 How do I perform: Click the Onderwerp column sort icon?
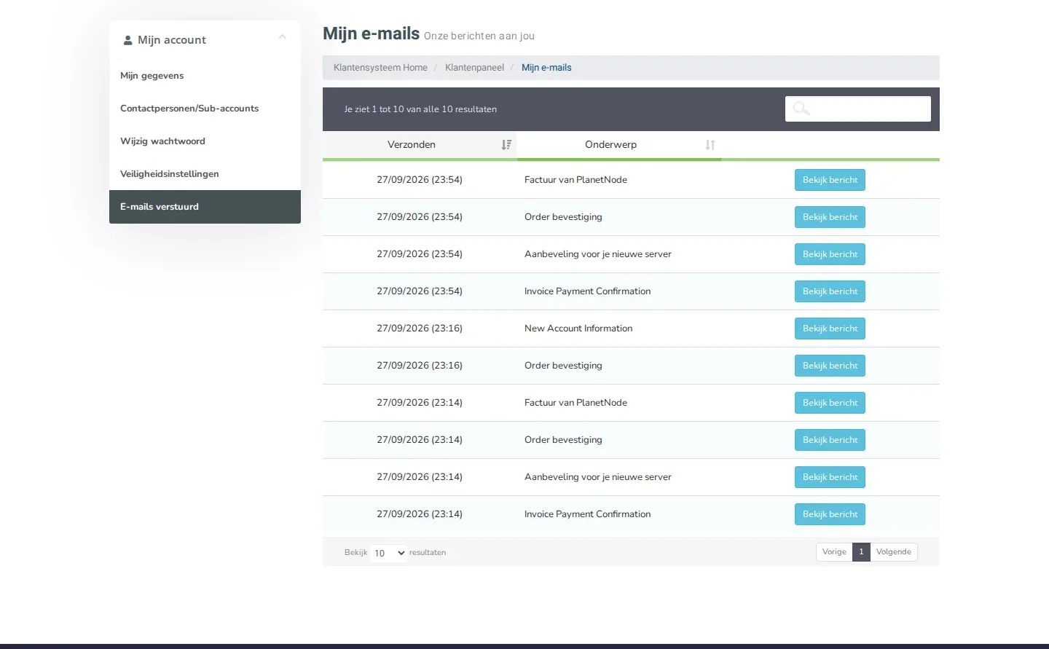pos(710,145)
